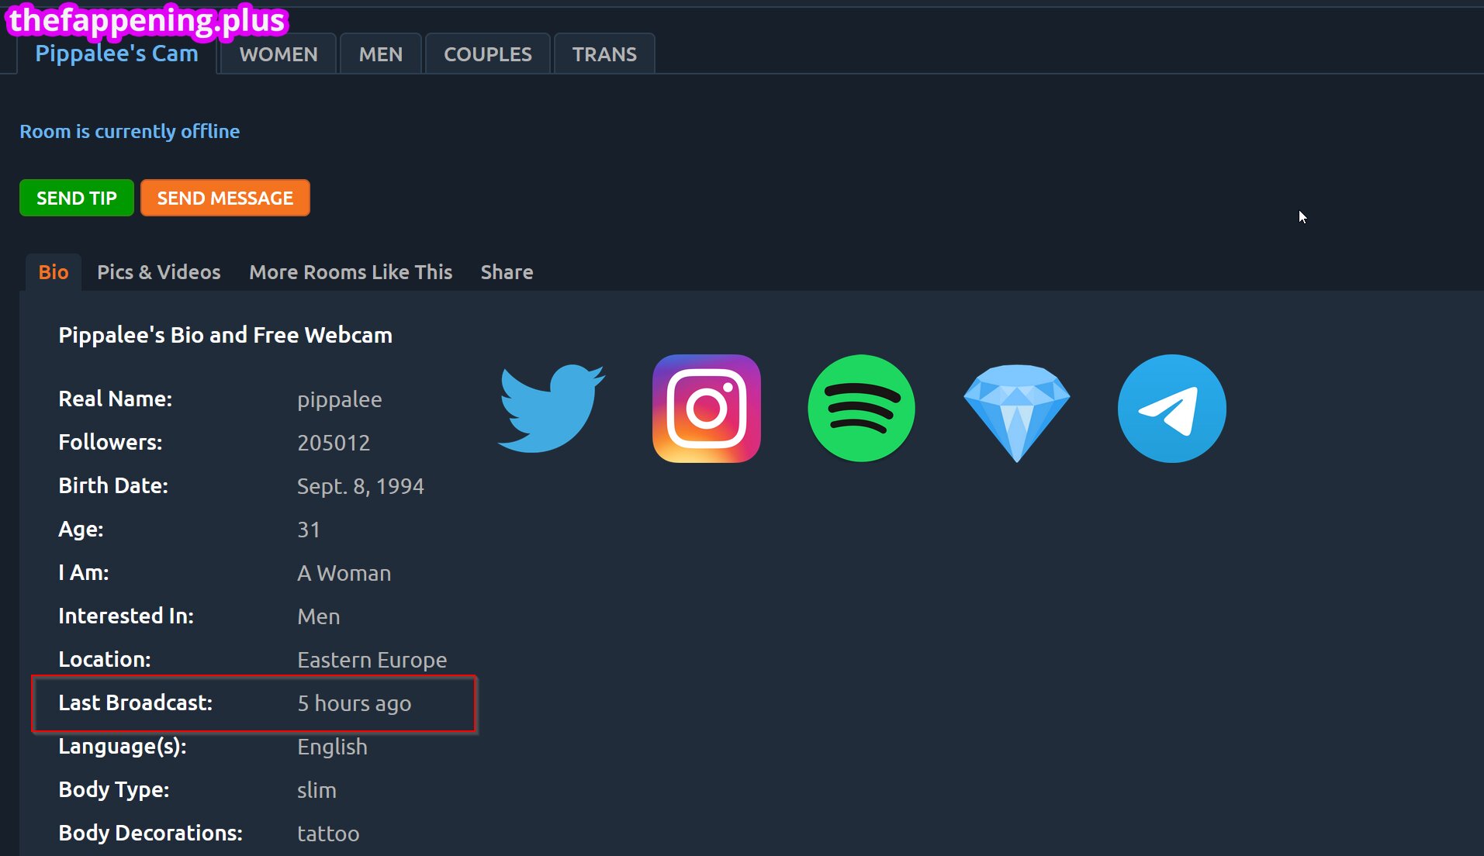Go to the COUPLES tab
Viewport: 1484px width, 856px height.
coord(487,54)
